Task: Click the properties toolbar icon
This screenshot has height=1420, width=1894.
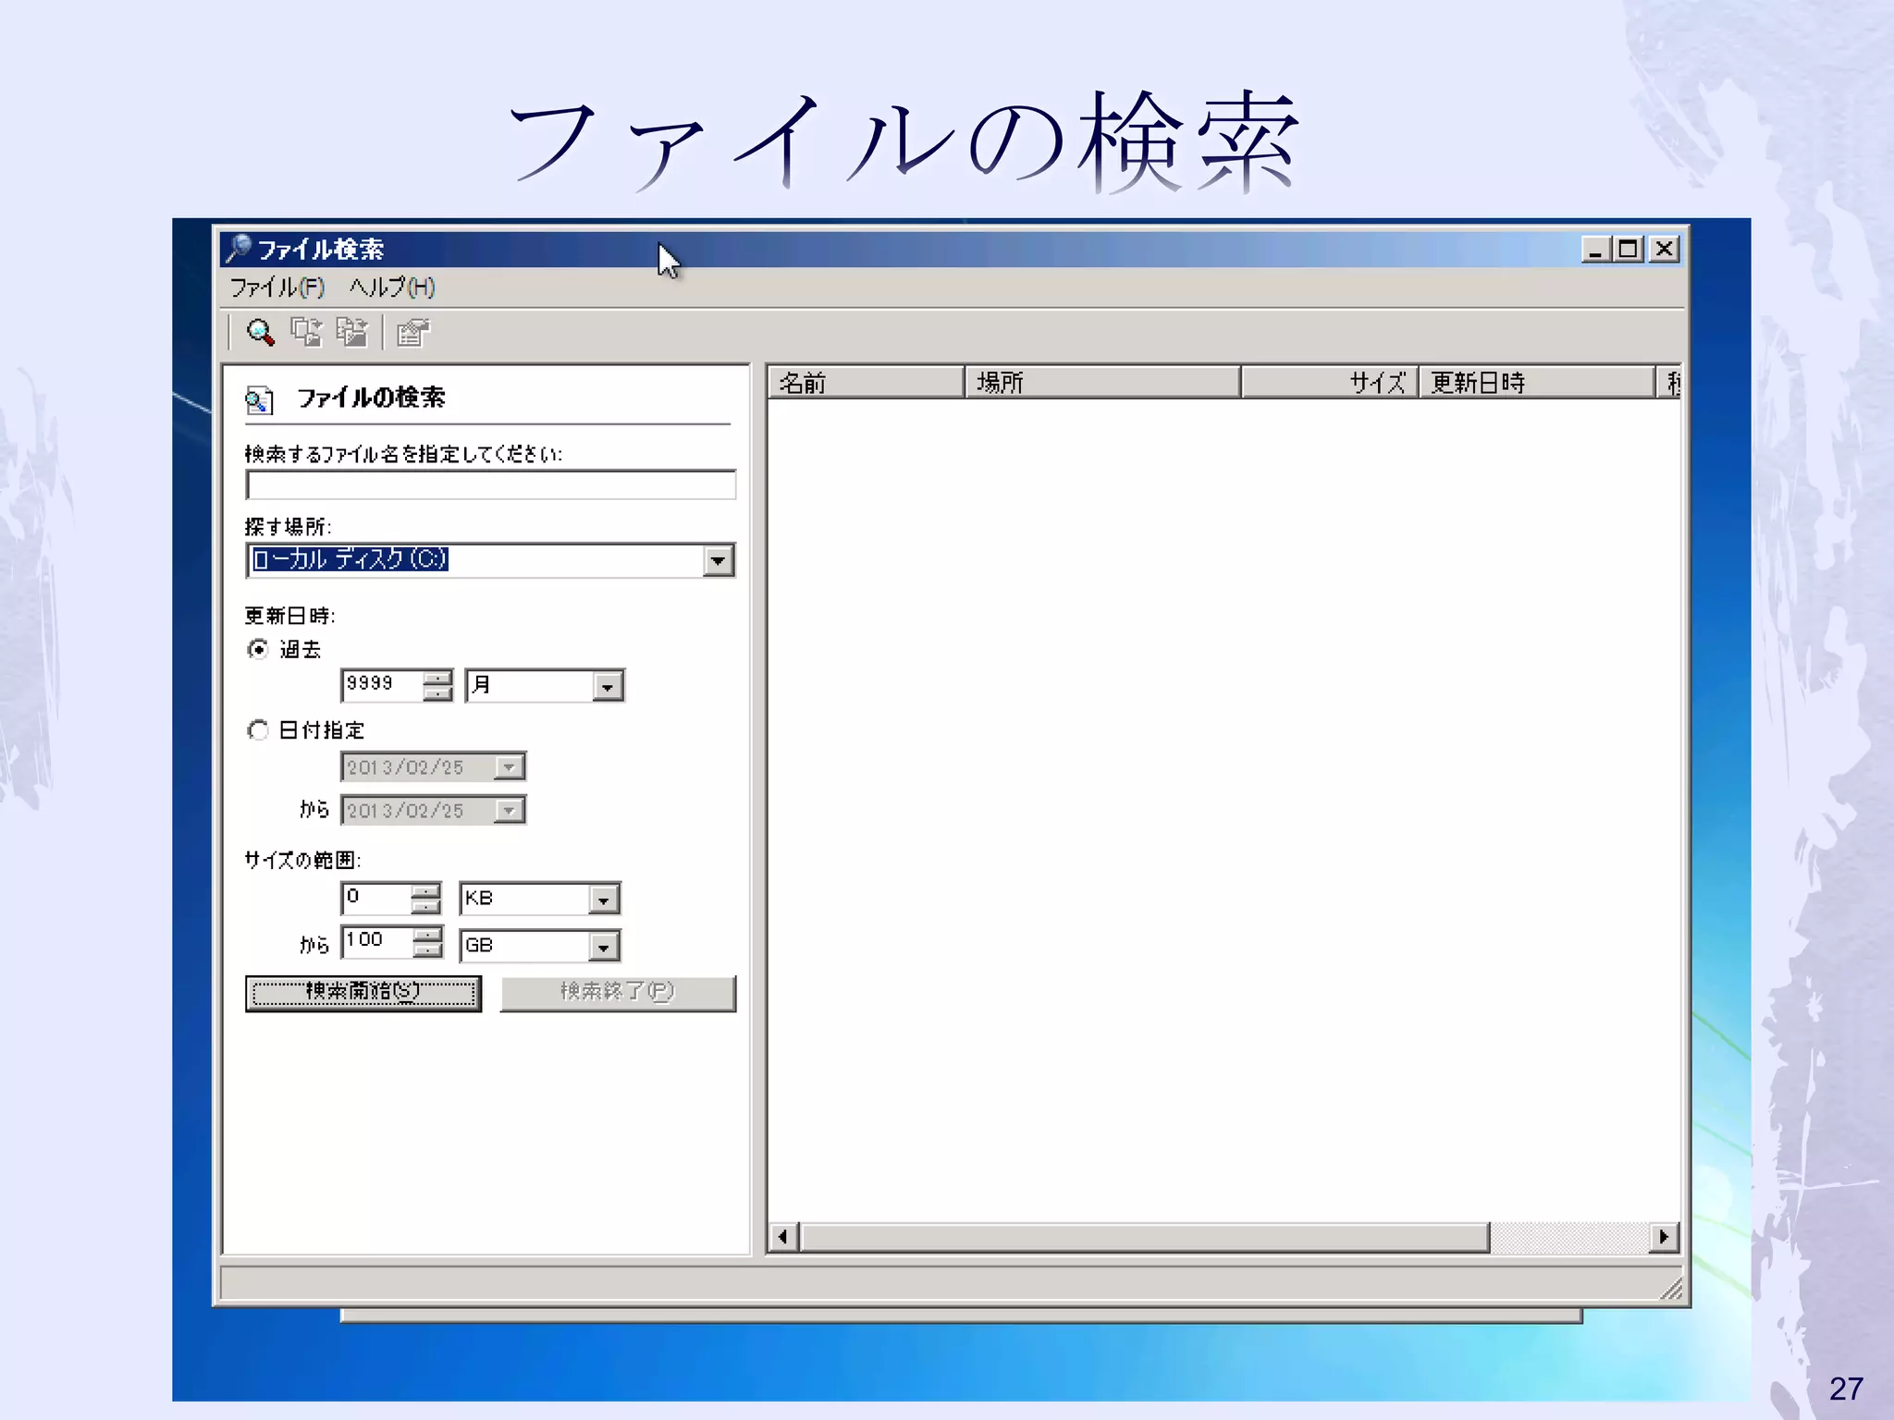Action: 412,332
